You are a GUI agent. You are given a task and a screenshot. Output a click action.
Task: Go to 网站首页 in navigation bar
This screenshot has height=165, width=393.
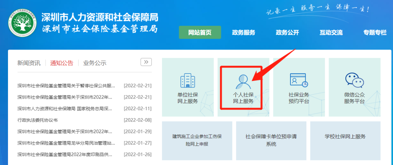200,32
